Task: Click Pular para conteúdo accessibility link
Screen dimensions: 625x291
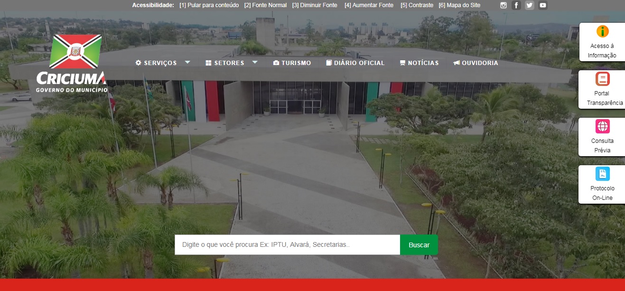Action: (x=209, y=5)
